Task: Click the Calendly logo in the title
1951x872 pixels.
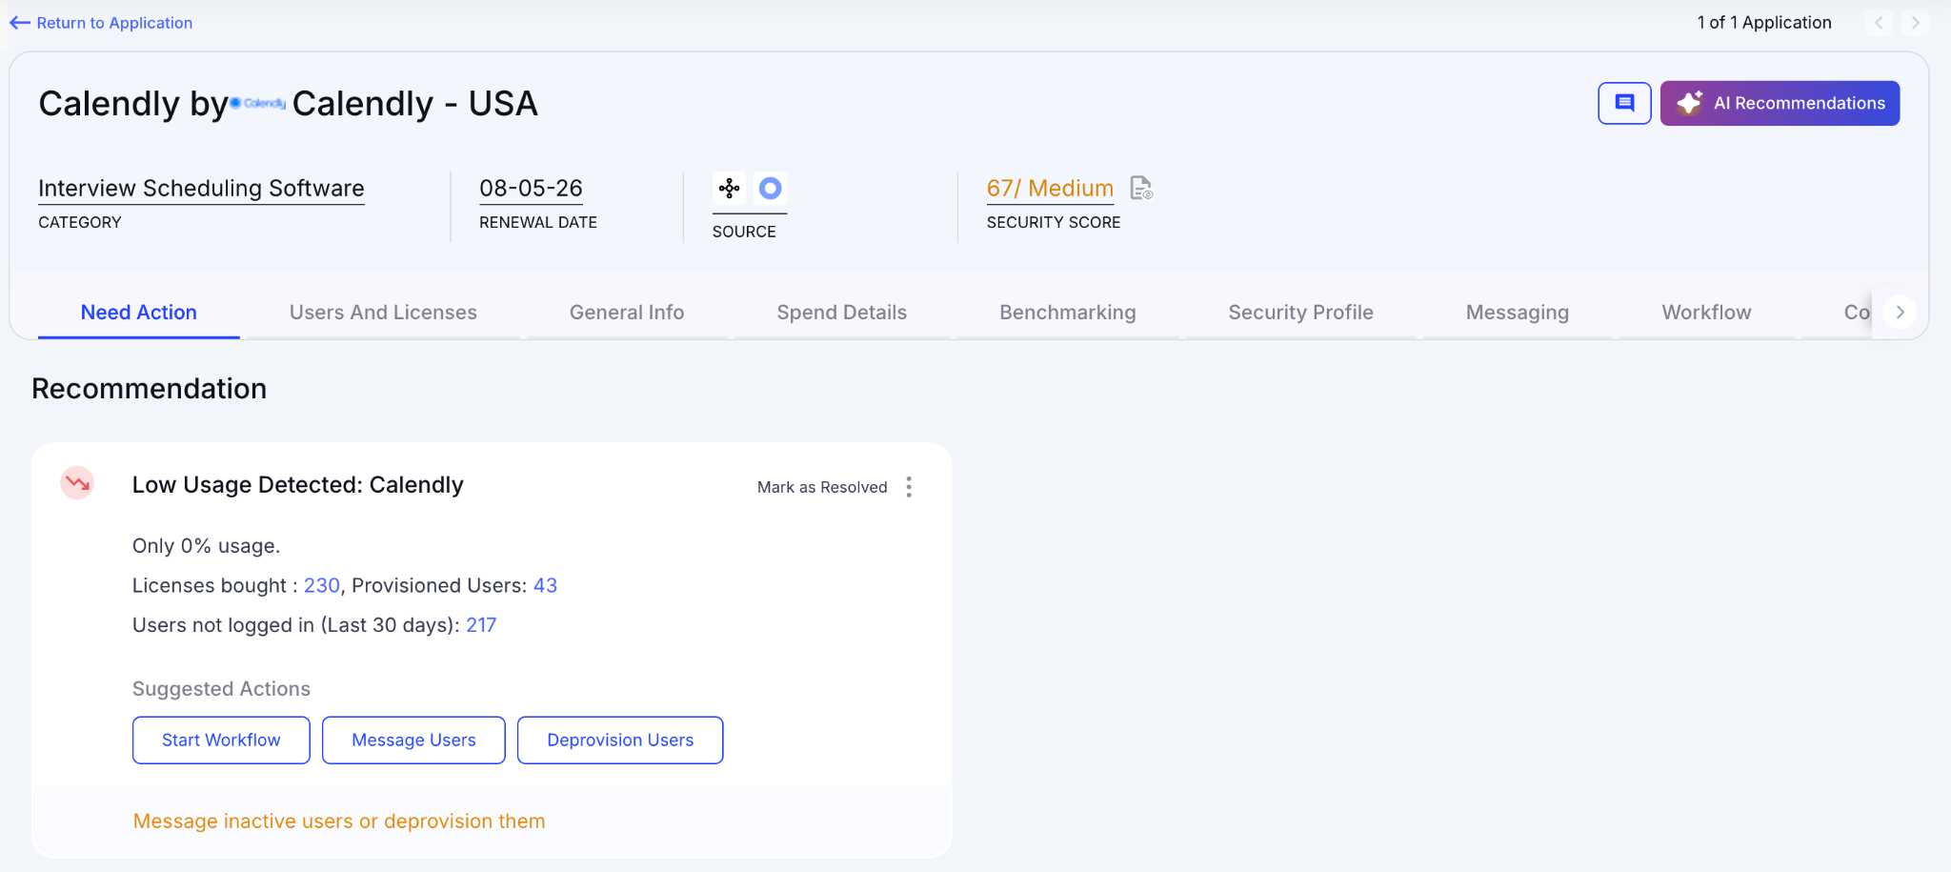Action: [258, 103]
